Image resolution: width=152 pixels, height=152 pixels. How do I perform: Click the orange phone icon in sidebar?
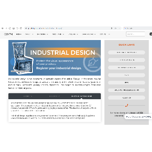point(126,105)
